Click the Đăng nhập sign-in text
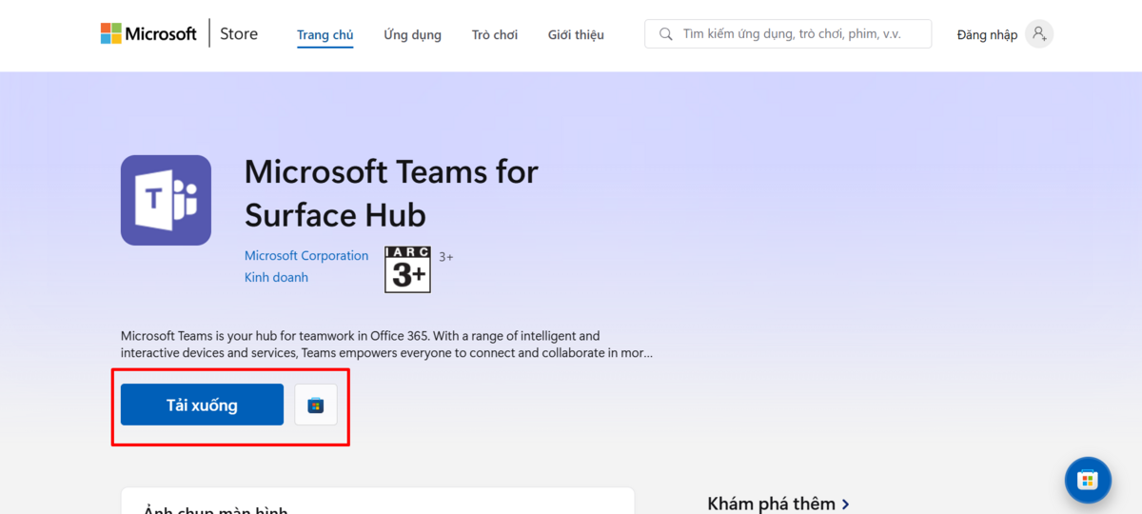 tap(987, 35)
